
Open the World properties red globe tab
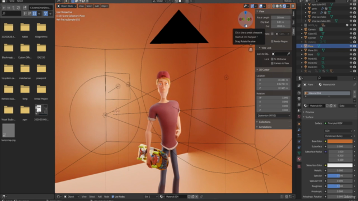[x=299, y=116]
